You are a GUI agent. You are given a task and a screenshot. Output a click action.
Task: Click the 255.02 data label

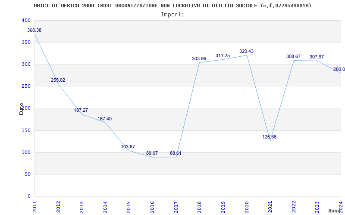click(58, 80)
